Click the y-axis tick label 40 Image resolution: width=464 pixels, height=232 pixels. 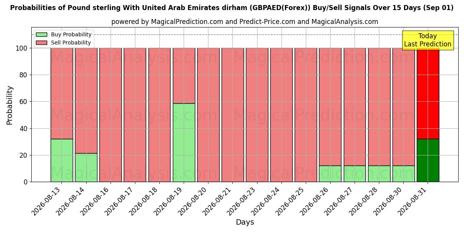(24, 128)
